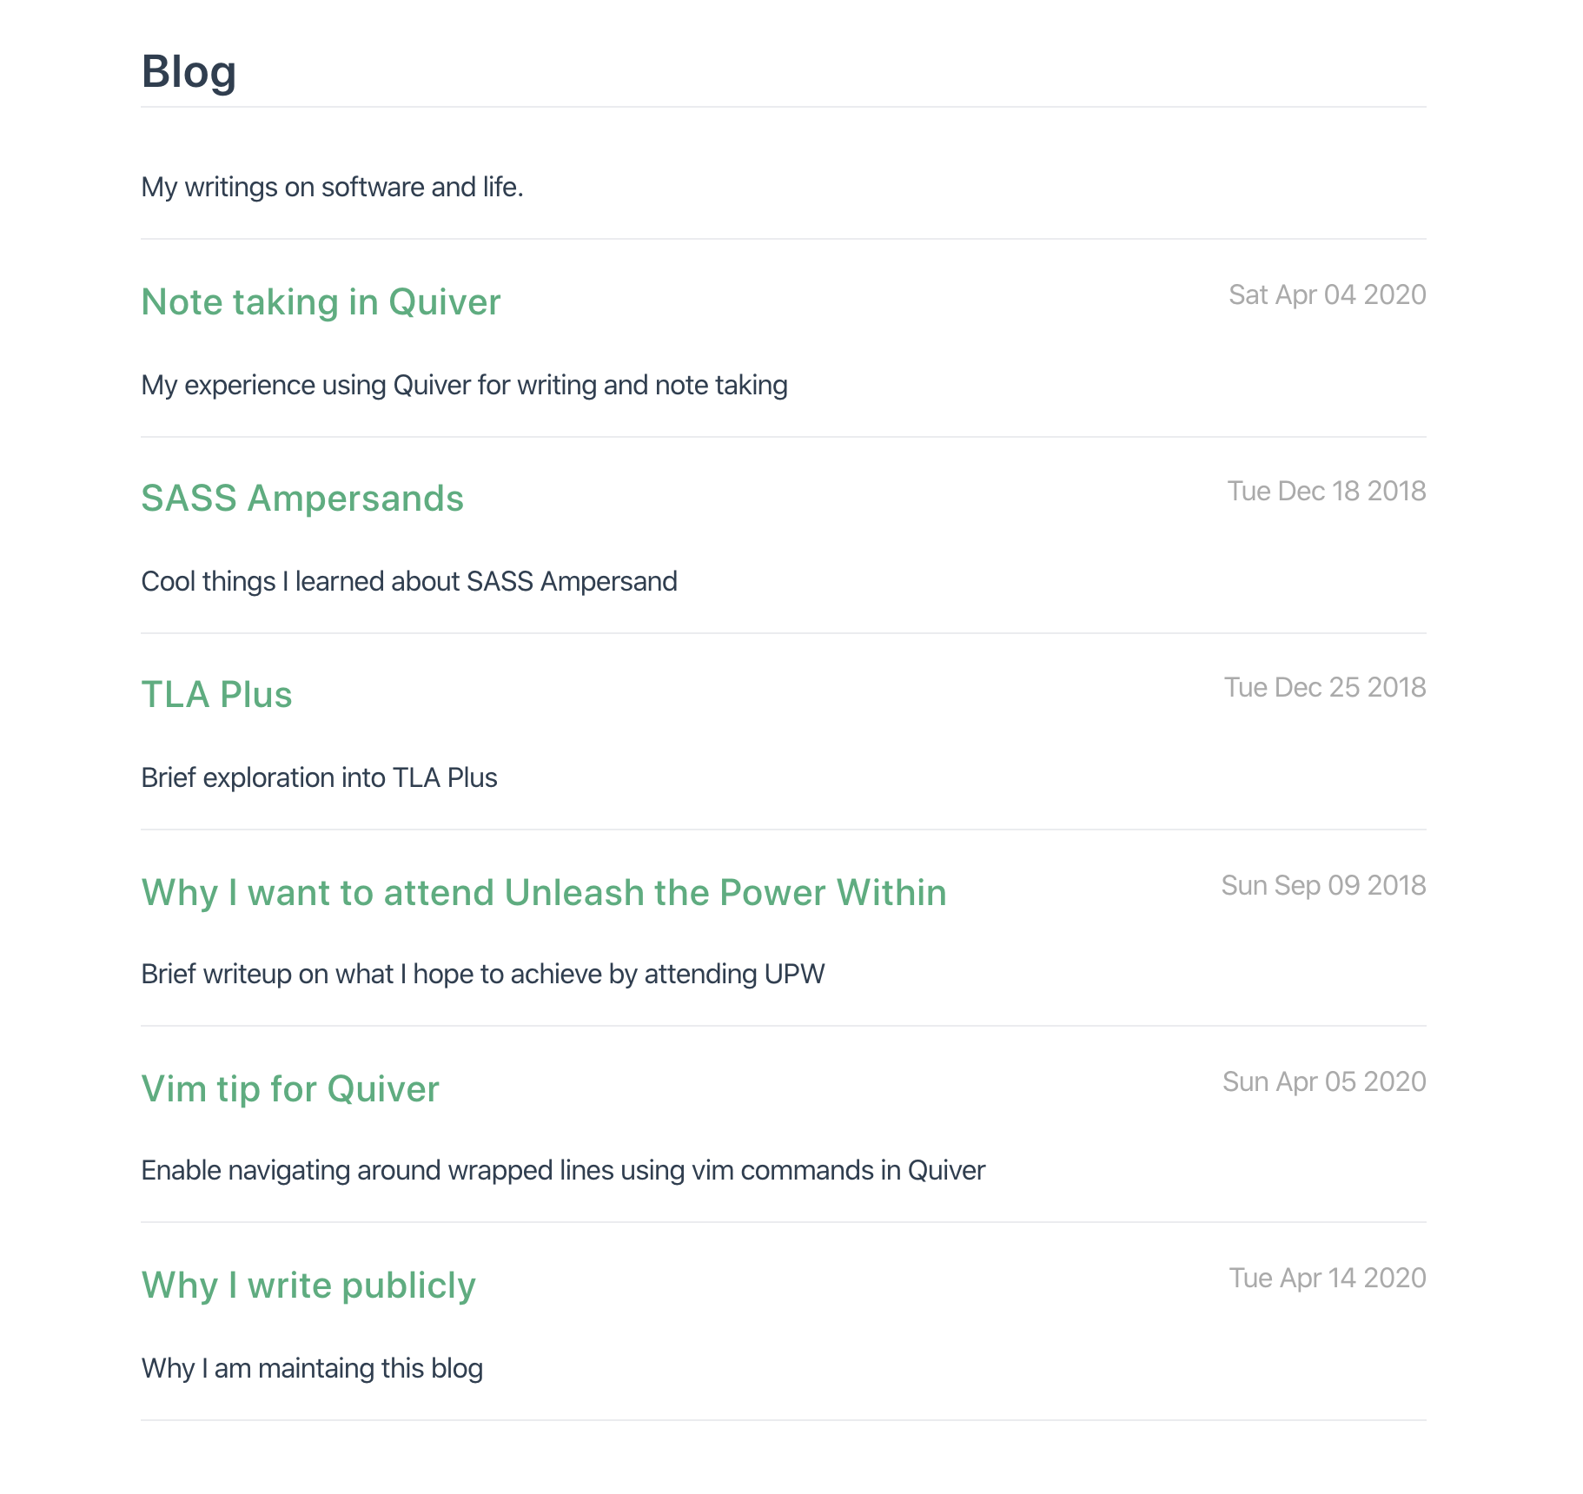Open the "SASS Ampersands" blog post

302,499
